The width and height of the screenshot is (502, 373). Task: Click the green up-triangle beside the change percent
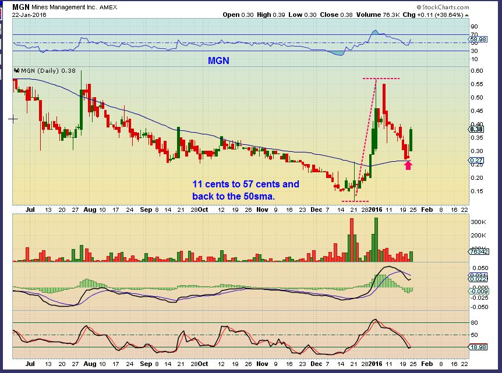467,15
